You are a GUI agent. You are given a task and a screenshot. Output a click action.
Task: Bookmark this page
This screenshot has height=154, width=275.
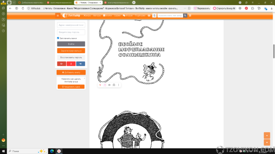click(x=189, y=8)
